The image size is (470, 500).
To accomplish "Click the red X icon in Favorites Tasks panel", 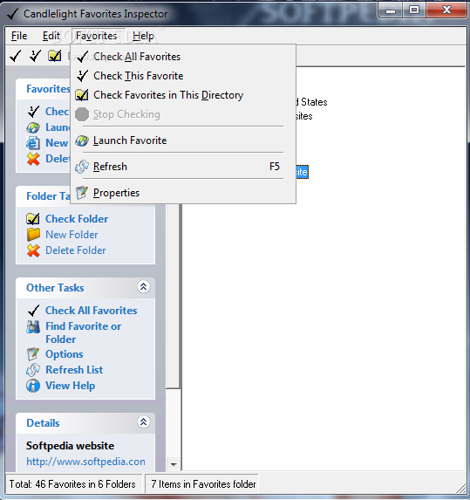I will [33, 159].
